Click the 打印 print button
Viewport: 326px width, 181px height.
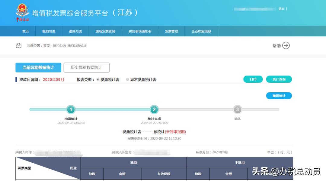253,79
